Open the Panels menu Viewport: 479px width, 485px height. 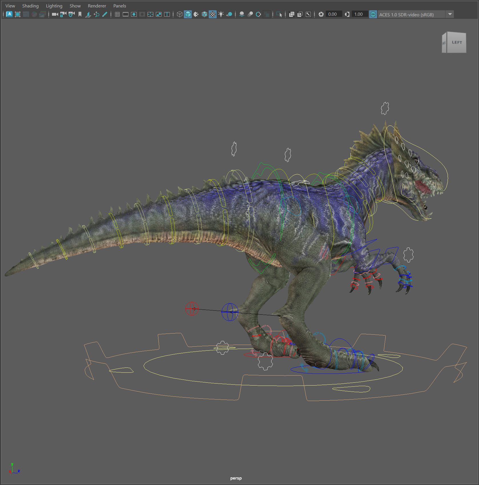120,6
